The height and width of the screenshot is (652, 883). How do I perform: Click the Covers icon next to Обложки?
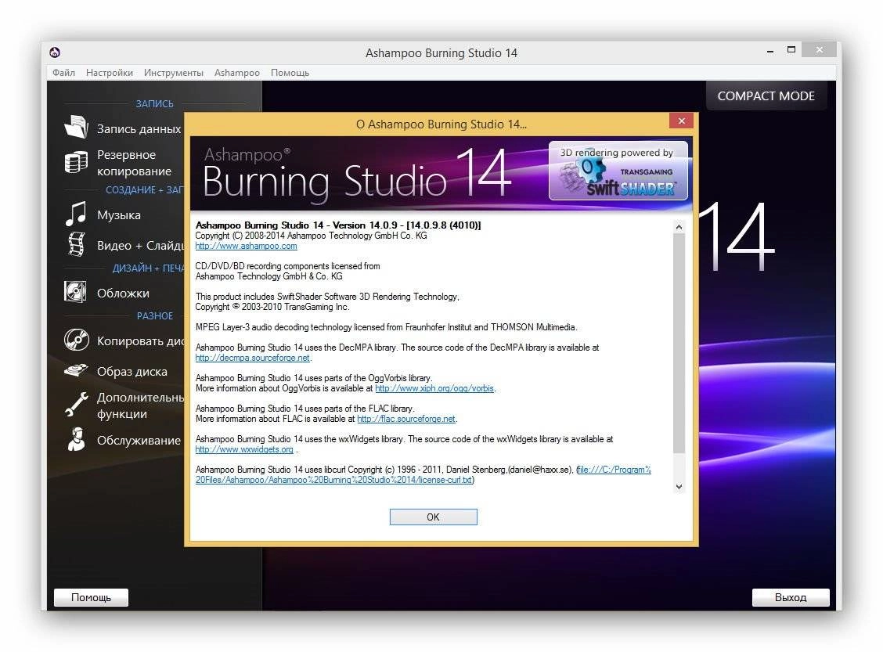75,292
